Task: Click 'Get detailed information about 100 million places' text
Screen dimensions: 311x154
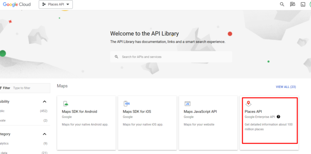Action: pos(269,127)
